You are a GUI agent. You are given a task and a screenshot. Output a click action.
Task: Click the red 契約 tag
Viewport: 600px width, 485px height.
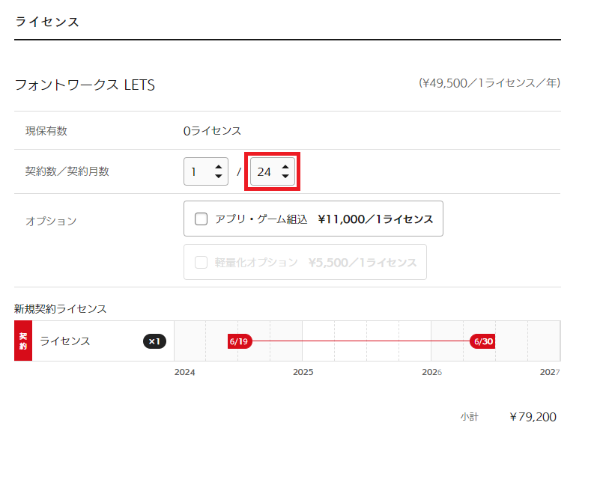(23, 341)
